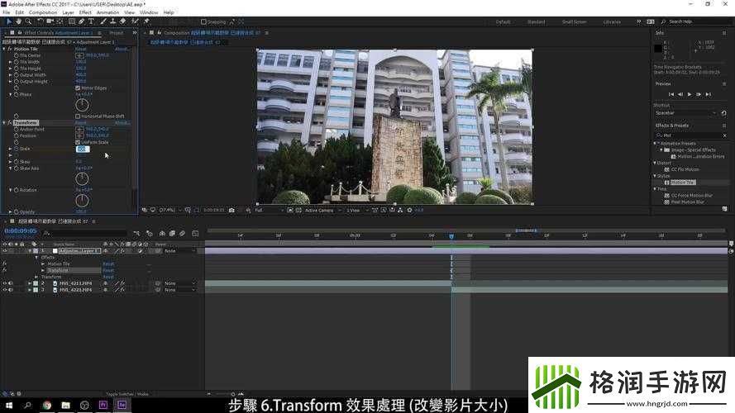Take a snapshot with the camera icon

click(x=231, y=211)
